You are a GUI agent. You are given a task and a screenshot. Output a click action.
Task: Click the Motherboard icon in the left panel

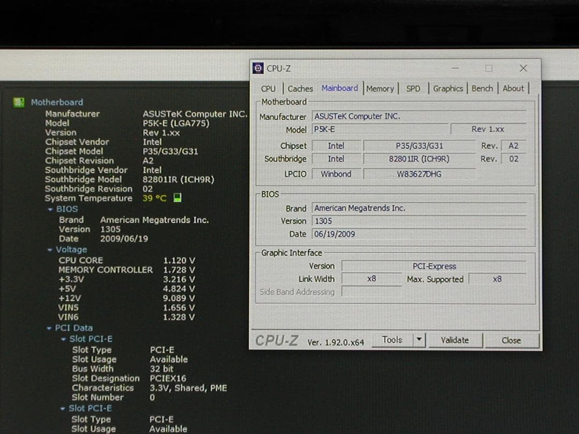tap(19, 102)
